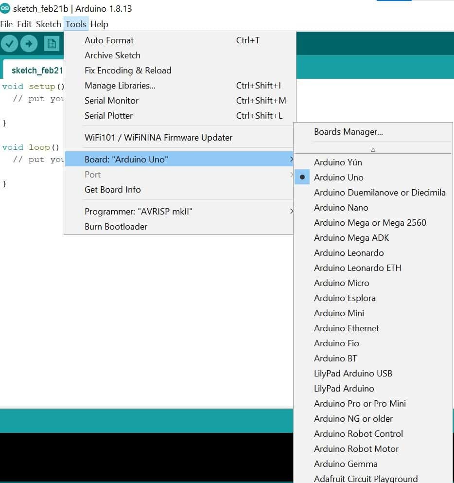Click the void setup() code line
The height and width of the screenshot is (483, 454).
33,86
